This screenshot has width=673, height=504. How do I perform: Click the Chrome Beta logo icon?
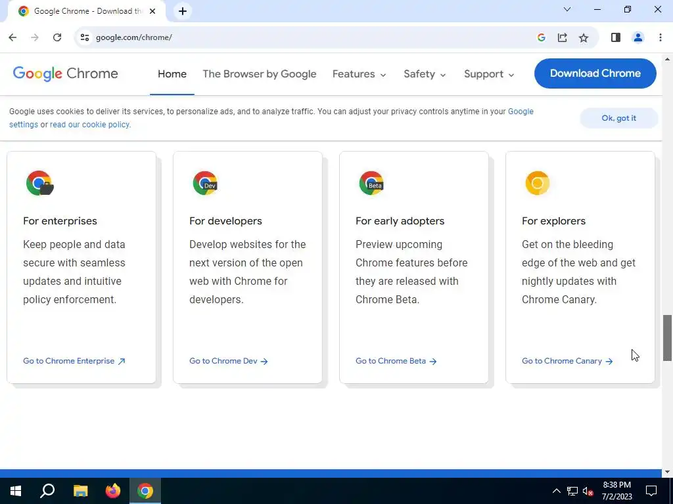pos(371,183)
